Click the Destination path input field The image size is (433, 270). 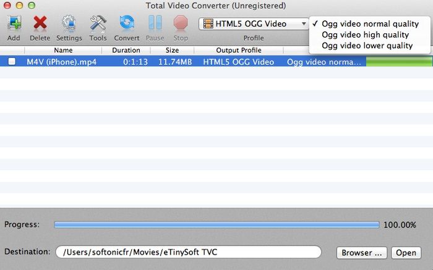(189, 252)
